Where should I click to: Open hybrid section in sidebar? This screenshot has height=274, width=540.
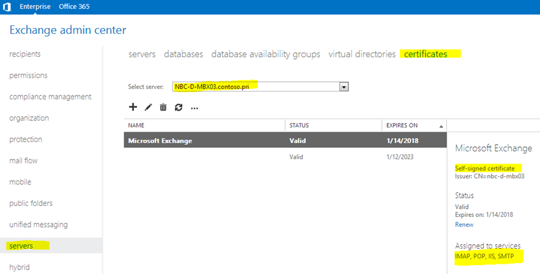click(19, 267)
